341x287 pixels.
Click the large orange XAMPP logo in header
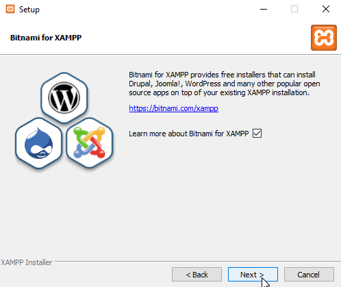[324, 38]
